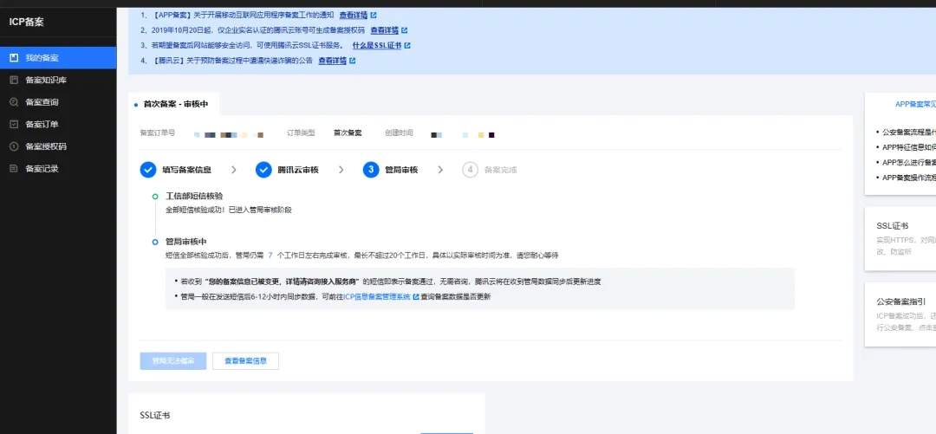Click the checkmark circle for 填写备案信息 step
936x434 pixels.
point(148,170)
